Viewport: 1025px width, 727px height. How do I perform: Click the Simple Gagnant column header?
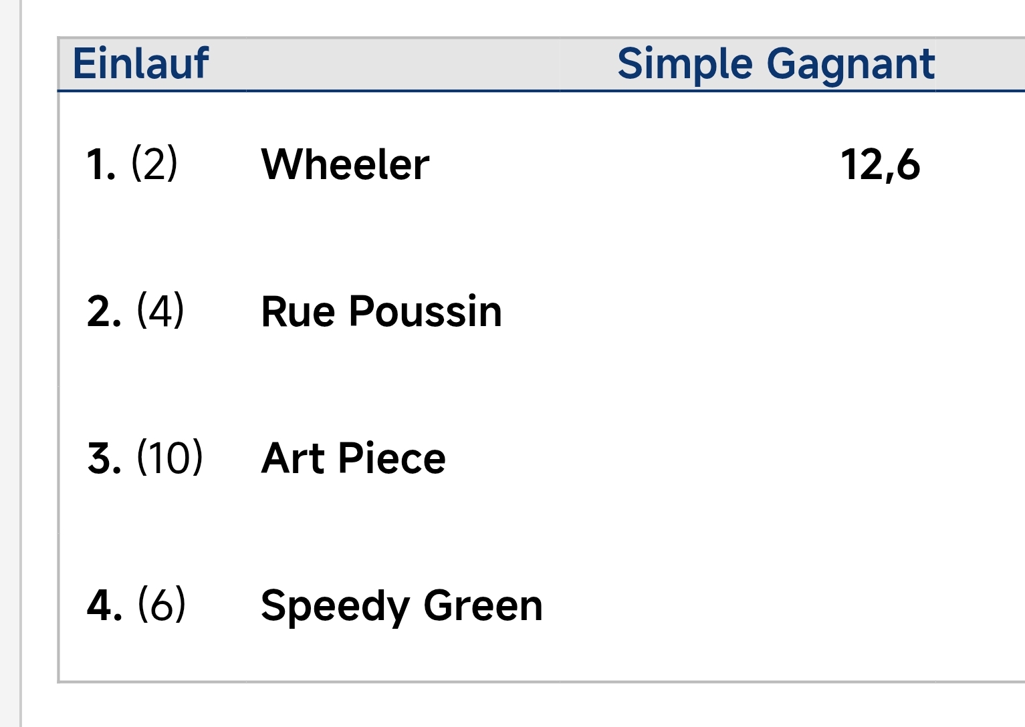click(776, 64)
